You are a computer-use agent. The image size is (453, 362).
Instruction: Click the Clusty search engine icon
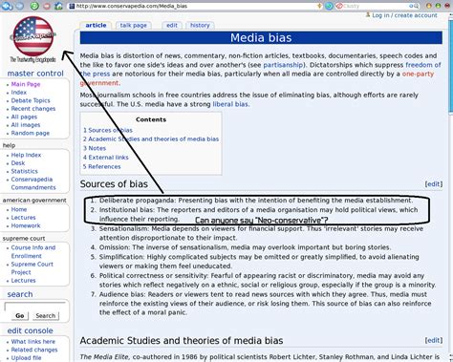(339, 6)
